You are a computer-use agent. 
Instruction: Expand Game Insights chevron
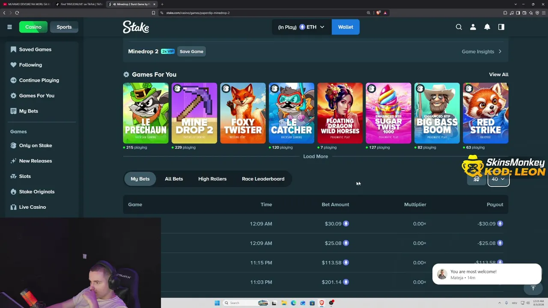500,51
